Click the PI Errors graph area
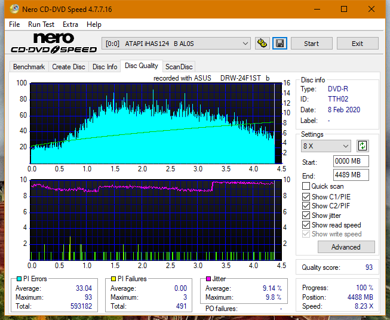The height and width of the screenshot is (320, 390). [x=156, y=124]
